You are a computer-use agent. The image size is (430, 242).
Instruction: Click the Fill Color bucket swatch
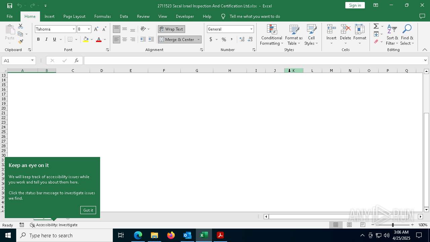tap(86, 39)
